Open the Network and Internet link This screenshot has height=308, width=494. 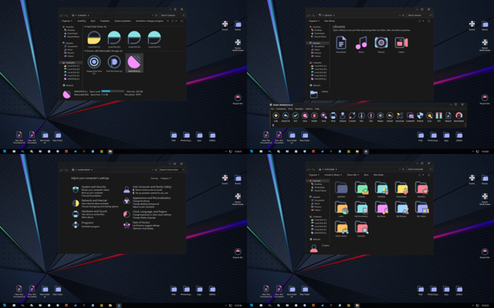coord(94,200)
